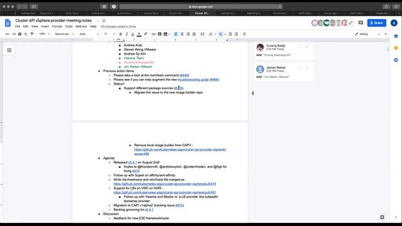402x226 pixels.
Task: Increase the indent
Action: pyautogui.click(x=236, y=34)
